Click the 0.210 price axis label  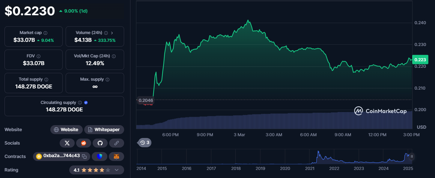pyautogui.click(x=420, y=88)
